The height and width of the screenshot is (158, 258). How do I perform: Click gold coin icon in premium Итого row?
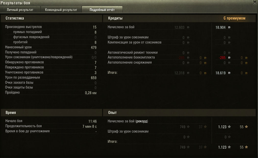tap(246, 73)
